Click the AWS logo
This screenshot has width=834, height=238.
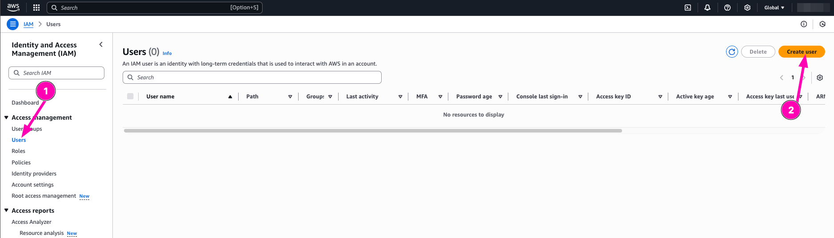[13, 8]
